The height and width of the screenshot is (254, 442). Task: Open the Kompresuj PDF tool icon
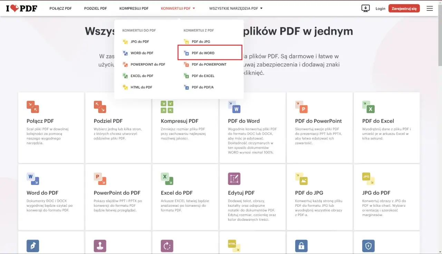point(167,107)
